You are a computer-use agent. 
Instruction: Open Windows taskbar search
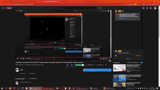click(6, 88)
